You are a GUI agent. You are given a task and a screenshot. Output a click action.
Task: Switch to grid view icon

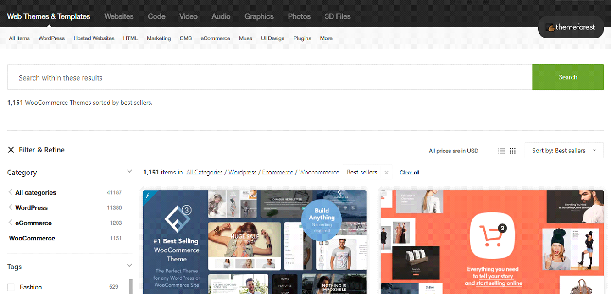pos(513,151)
